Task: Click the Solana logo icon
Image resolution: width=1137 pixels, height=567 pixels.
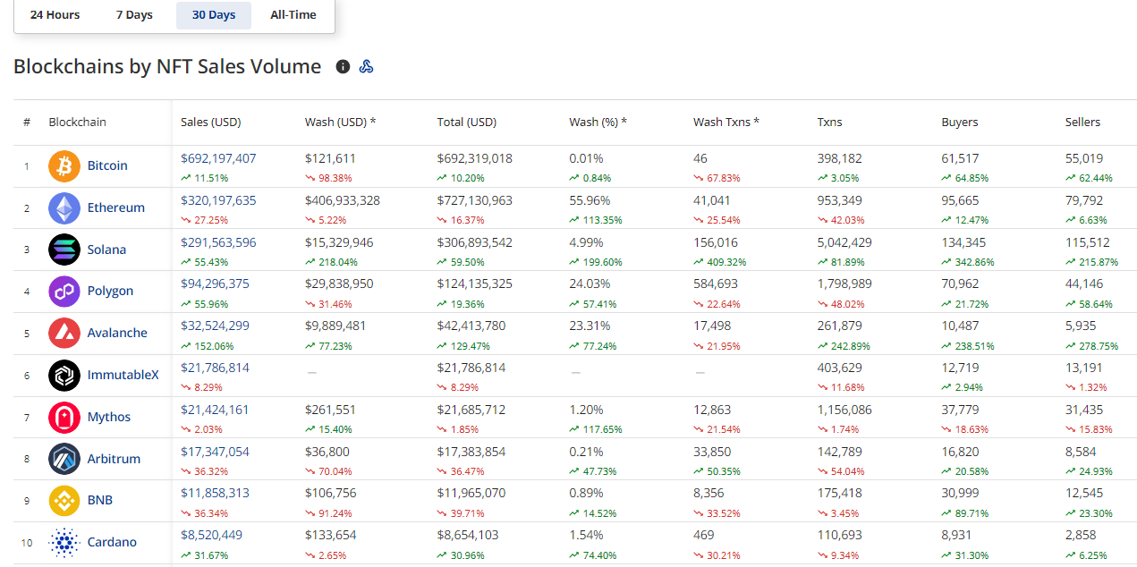Action: click(64, 250)
